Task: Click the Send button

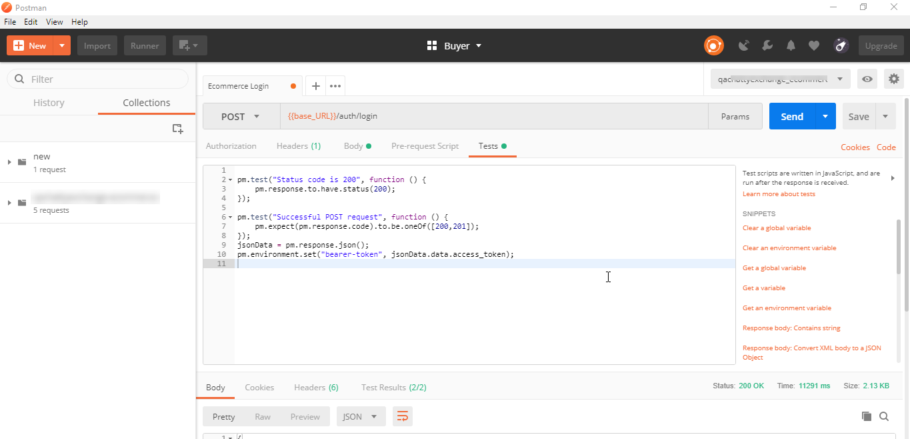Action: pos(791,116)
